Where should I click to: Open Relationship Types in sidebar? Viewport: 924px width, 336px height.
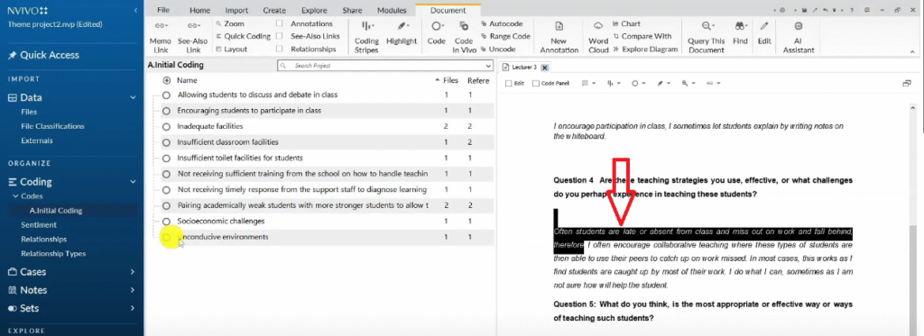pos(53,254)
